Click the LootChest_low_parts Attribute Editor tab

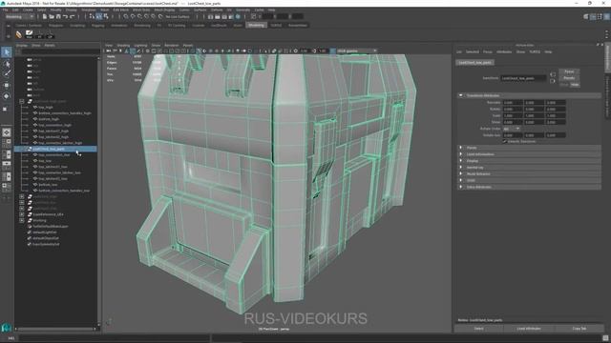tap(475, 63)
